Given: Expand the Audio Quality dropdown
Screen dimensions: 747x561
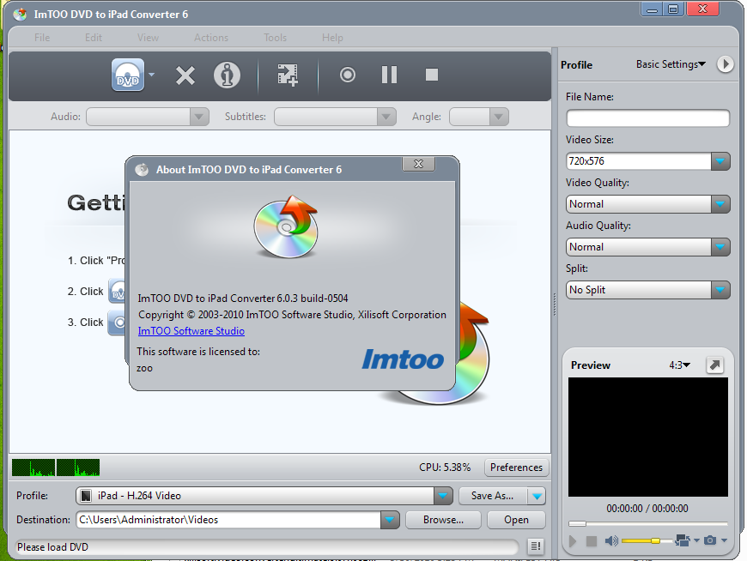Looking at the screenshot, I should pos(720,247).
